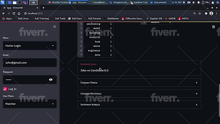Click into the Email input field
220x124 pixels.
point(30,63)
